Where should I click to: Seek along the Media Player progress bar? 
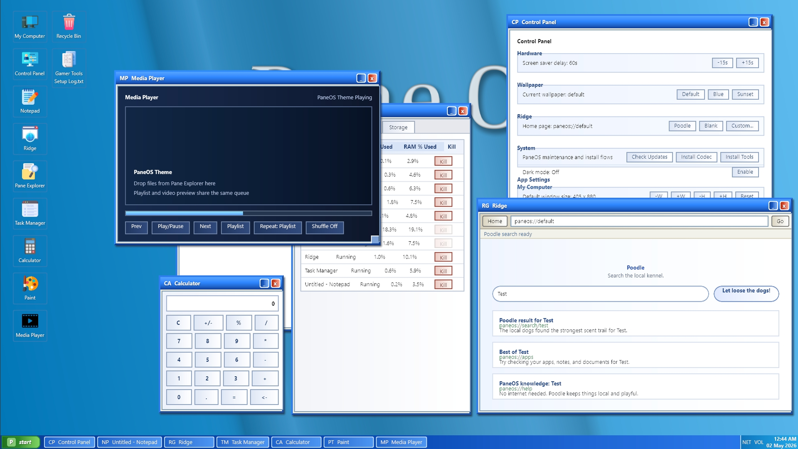[249, 213]
